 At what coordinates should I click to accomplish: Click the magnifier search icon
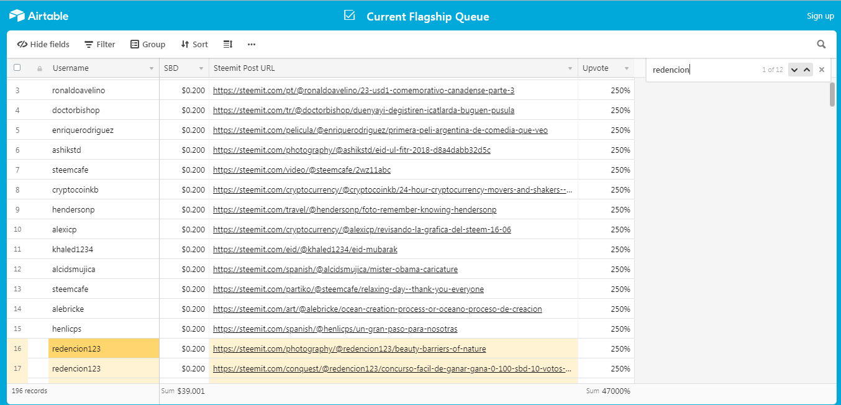[x=821, y=44]
